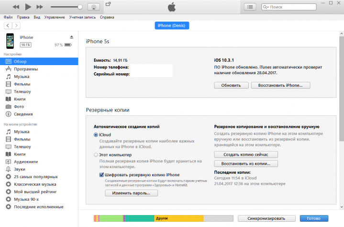Open Аудиокниги on my device
Image resolution: width=344 pixels, height=227 pixels.
[26, 162]
